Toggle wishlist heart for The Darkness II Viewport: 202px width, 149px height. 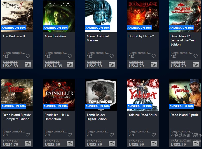[x=28, y=56]
